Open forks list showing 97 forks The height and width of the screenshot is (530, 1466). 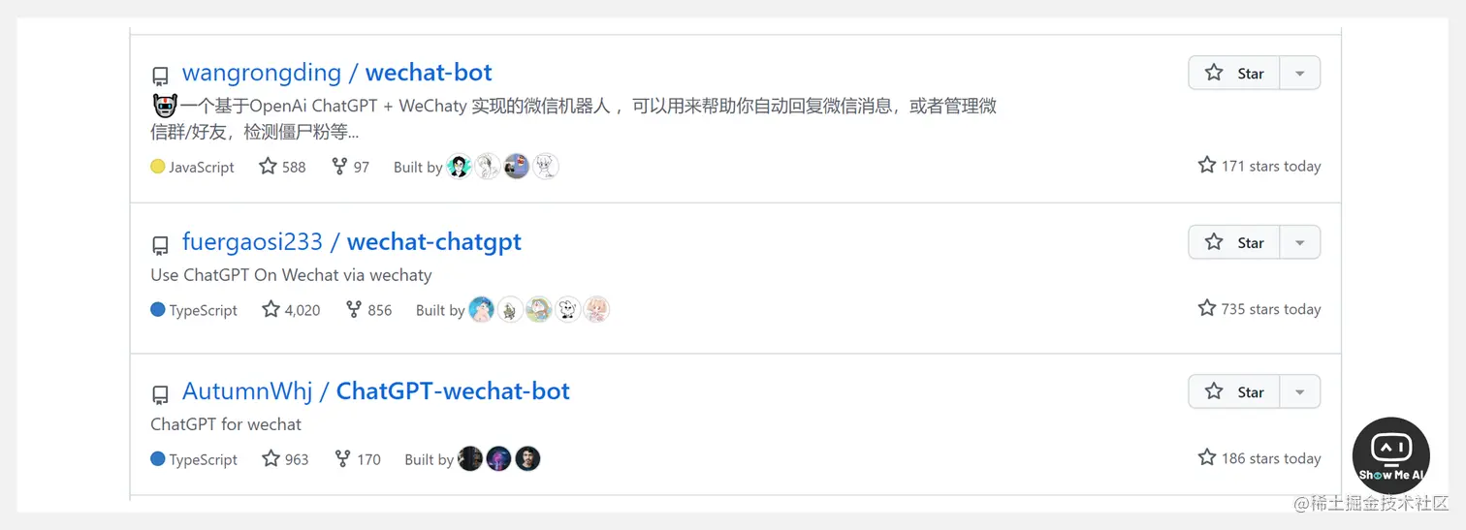tap(350, 167)
